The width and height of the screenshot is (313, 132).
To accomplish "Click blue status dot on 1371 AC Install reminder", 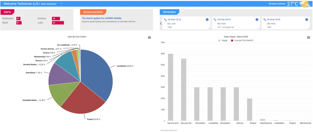I will pos(257,20).
